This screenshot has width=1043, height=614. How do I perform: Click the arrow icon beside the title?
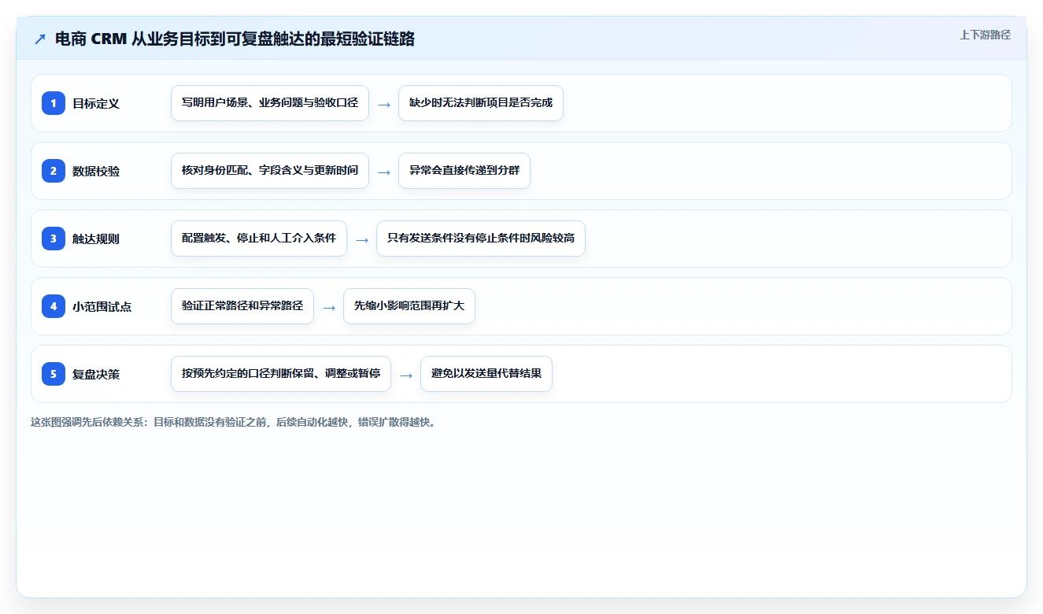(x=40, y=39)
